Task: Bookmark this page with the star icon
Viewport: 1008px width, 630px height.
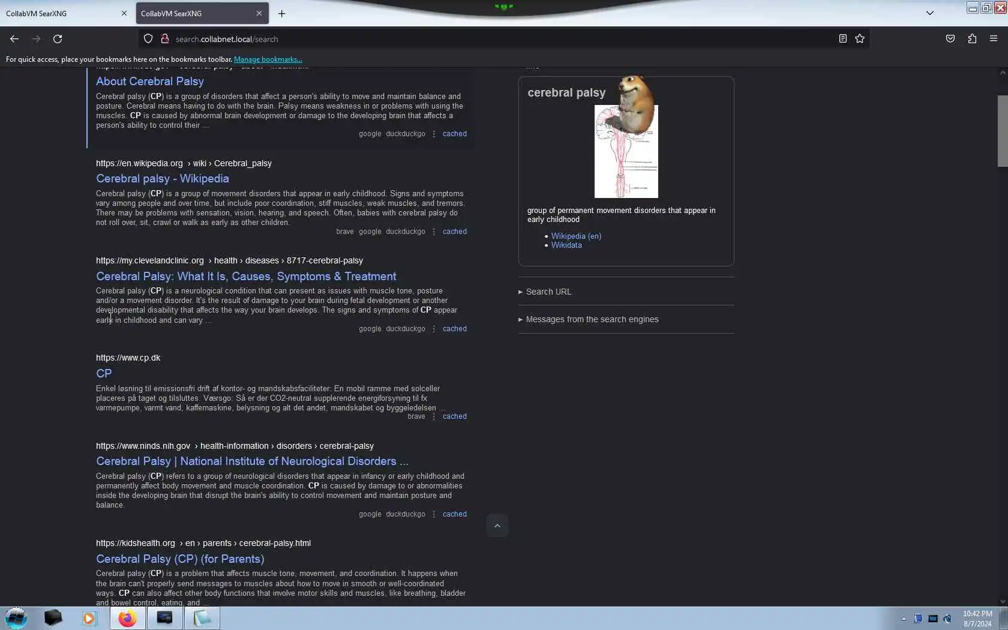Action: pos(860,39)
